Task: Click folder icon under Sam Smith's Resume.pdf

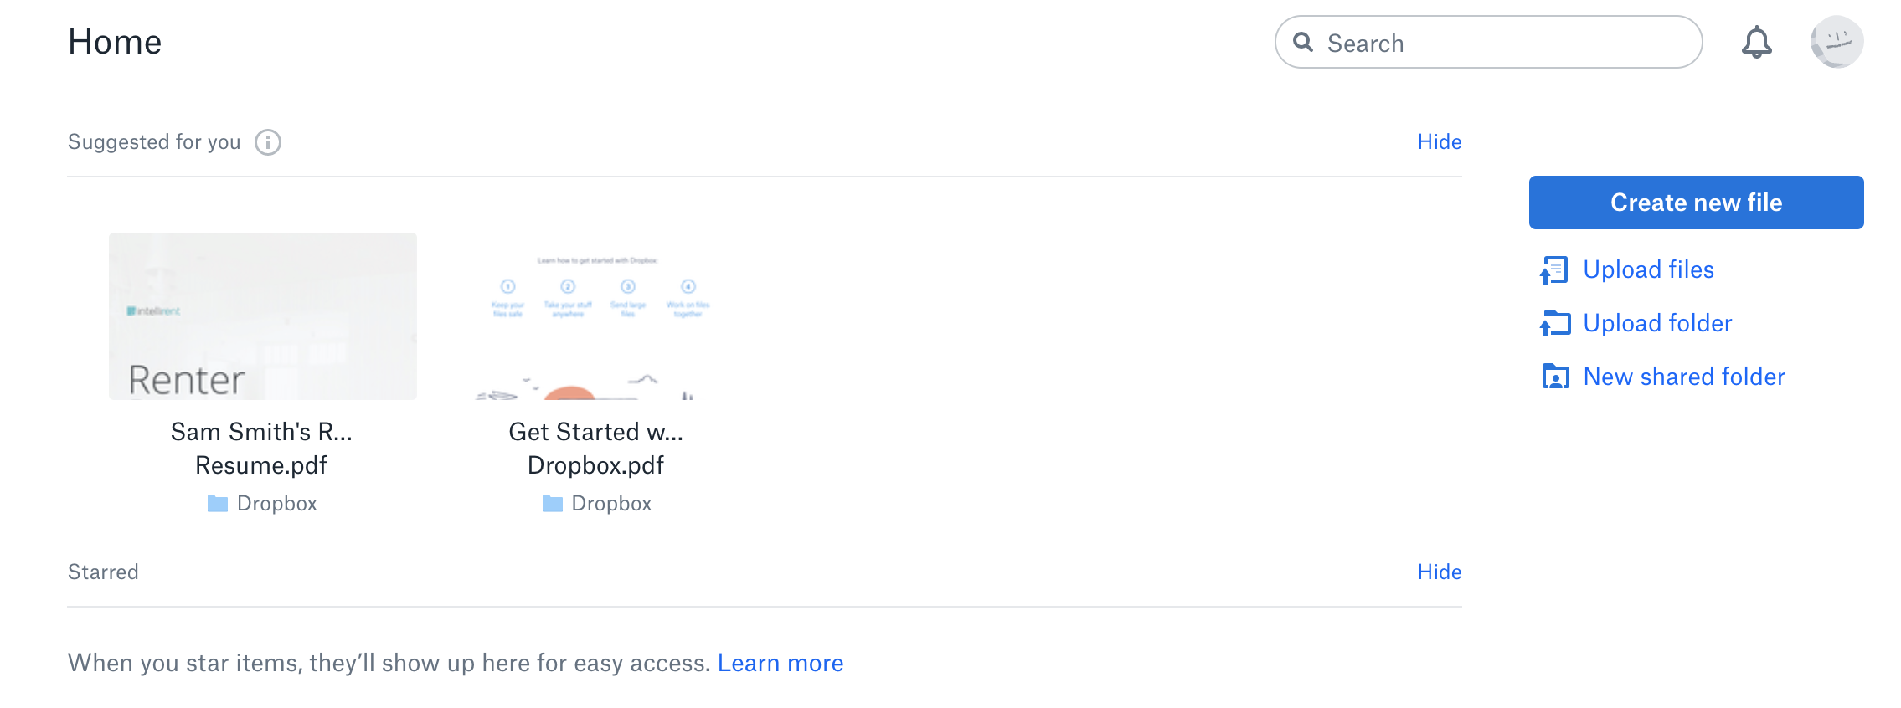Action: coord(218,504)
